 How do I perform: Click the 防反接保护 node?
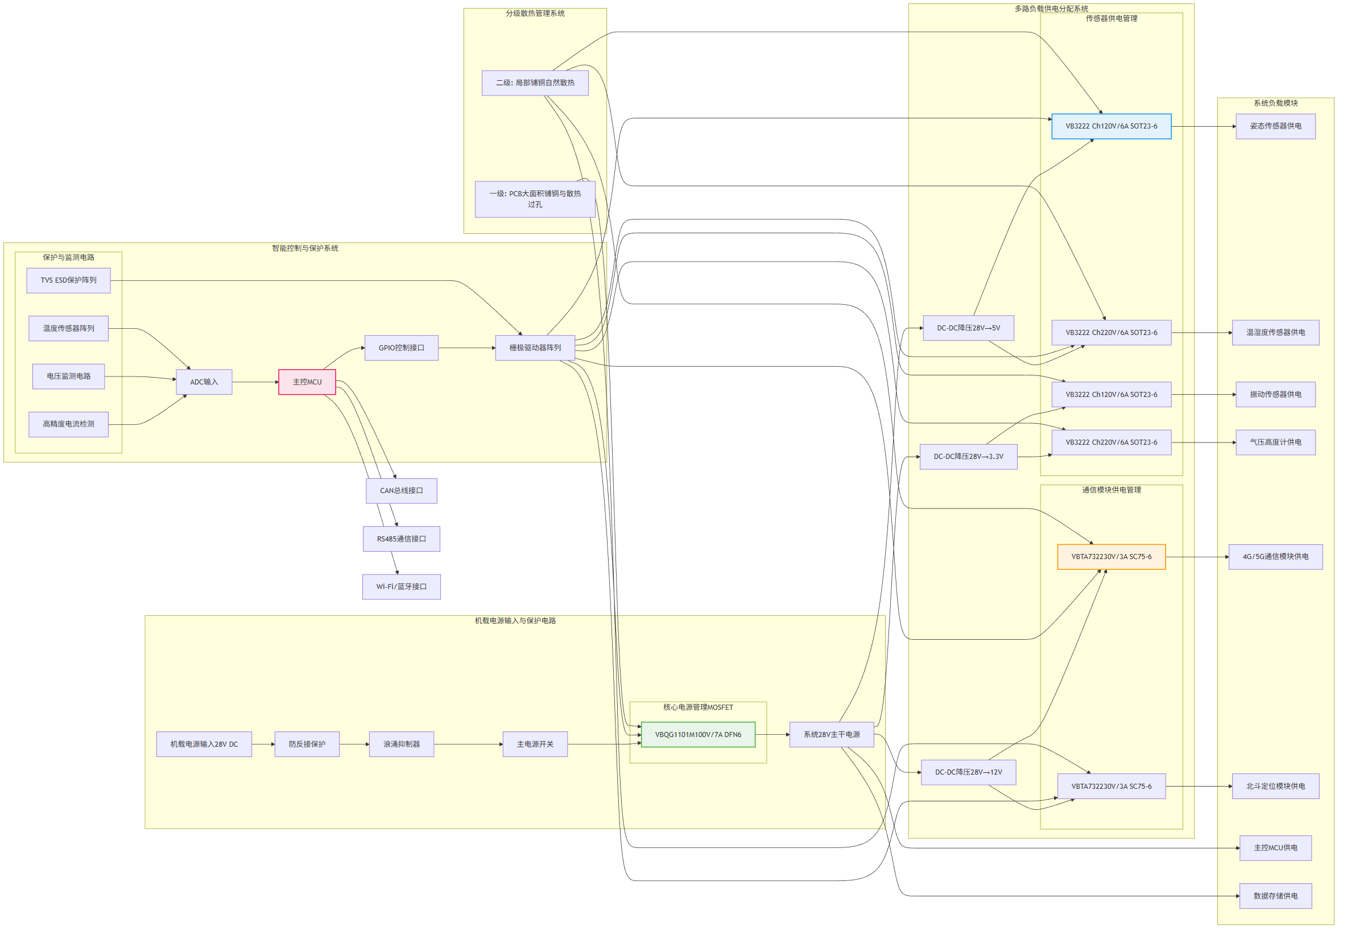[x=307, y=744]
